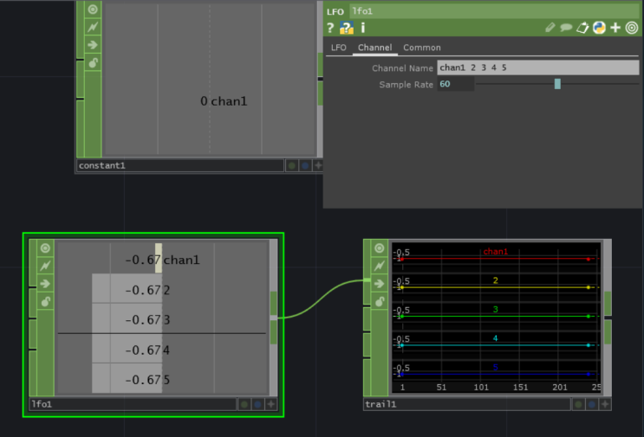Toggle viewer active icon on trail1 node
This screenshot has height=437, width=644.
pos(379,247)
